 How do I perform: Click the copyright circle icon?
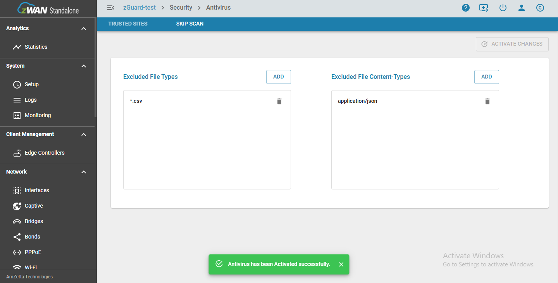[x=540, y=8]
